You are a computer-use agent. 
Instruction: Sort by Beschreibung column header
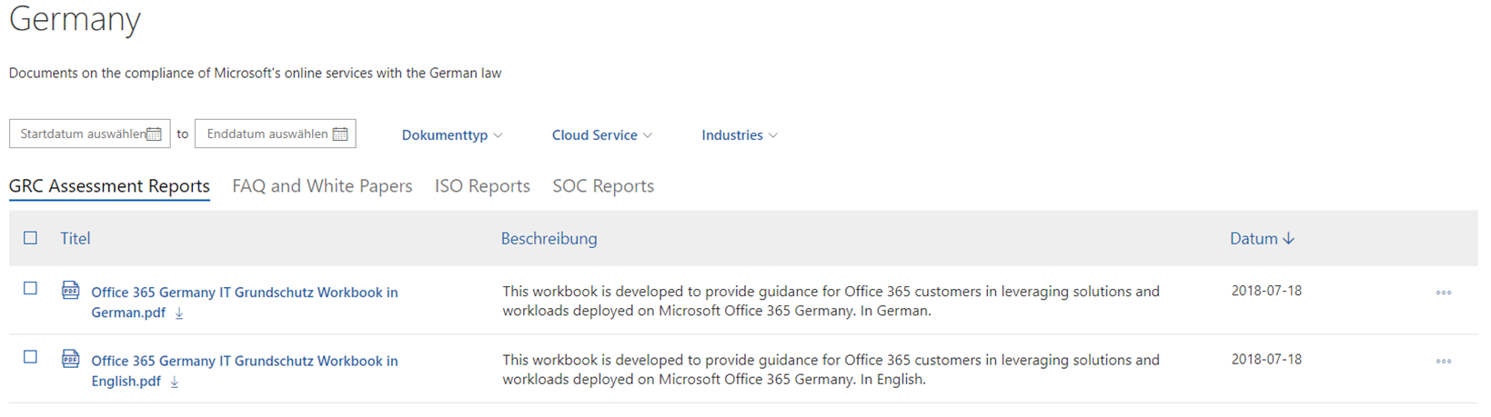549,239
